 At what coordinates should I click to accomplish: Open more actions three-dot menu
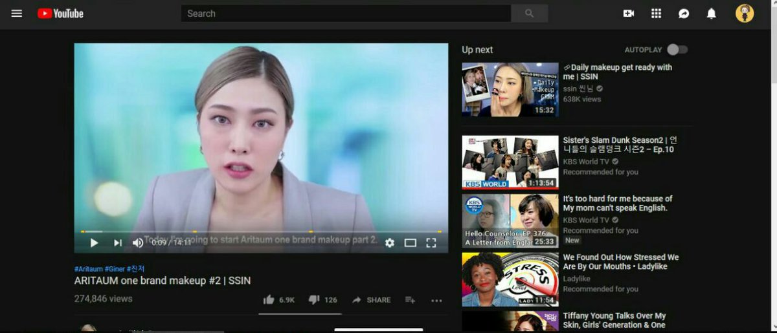tap(436, 300)
